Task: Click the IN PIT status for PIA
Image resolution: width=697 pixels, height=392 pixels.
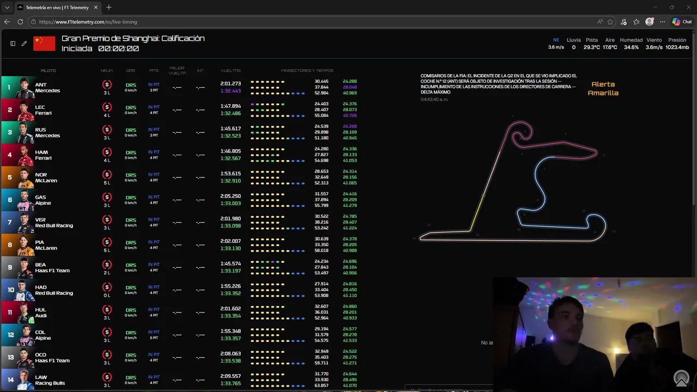Action: tap(154, 242)
